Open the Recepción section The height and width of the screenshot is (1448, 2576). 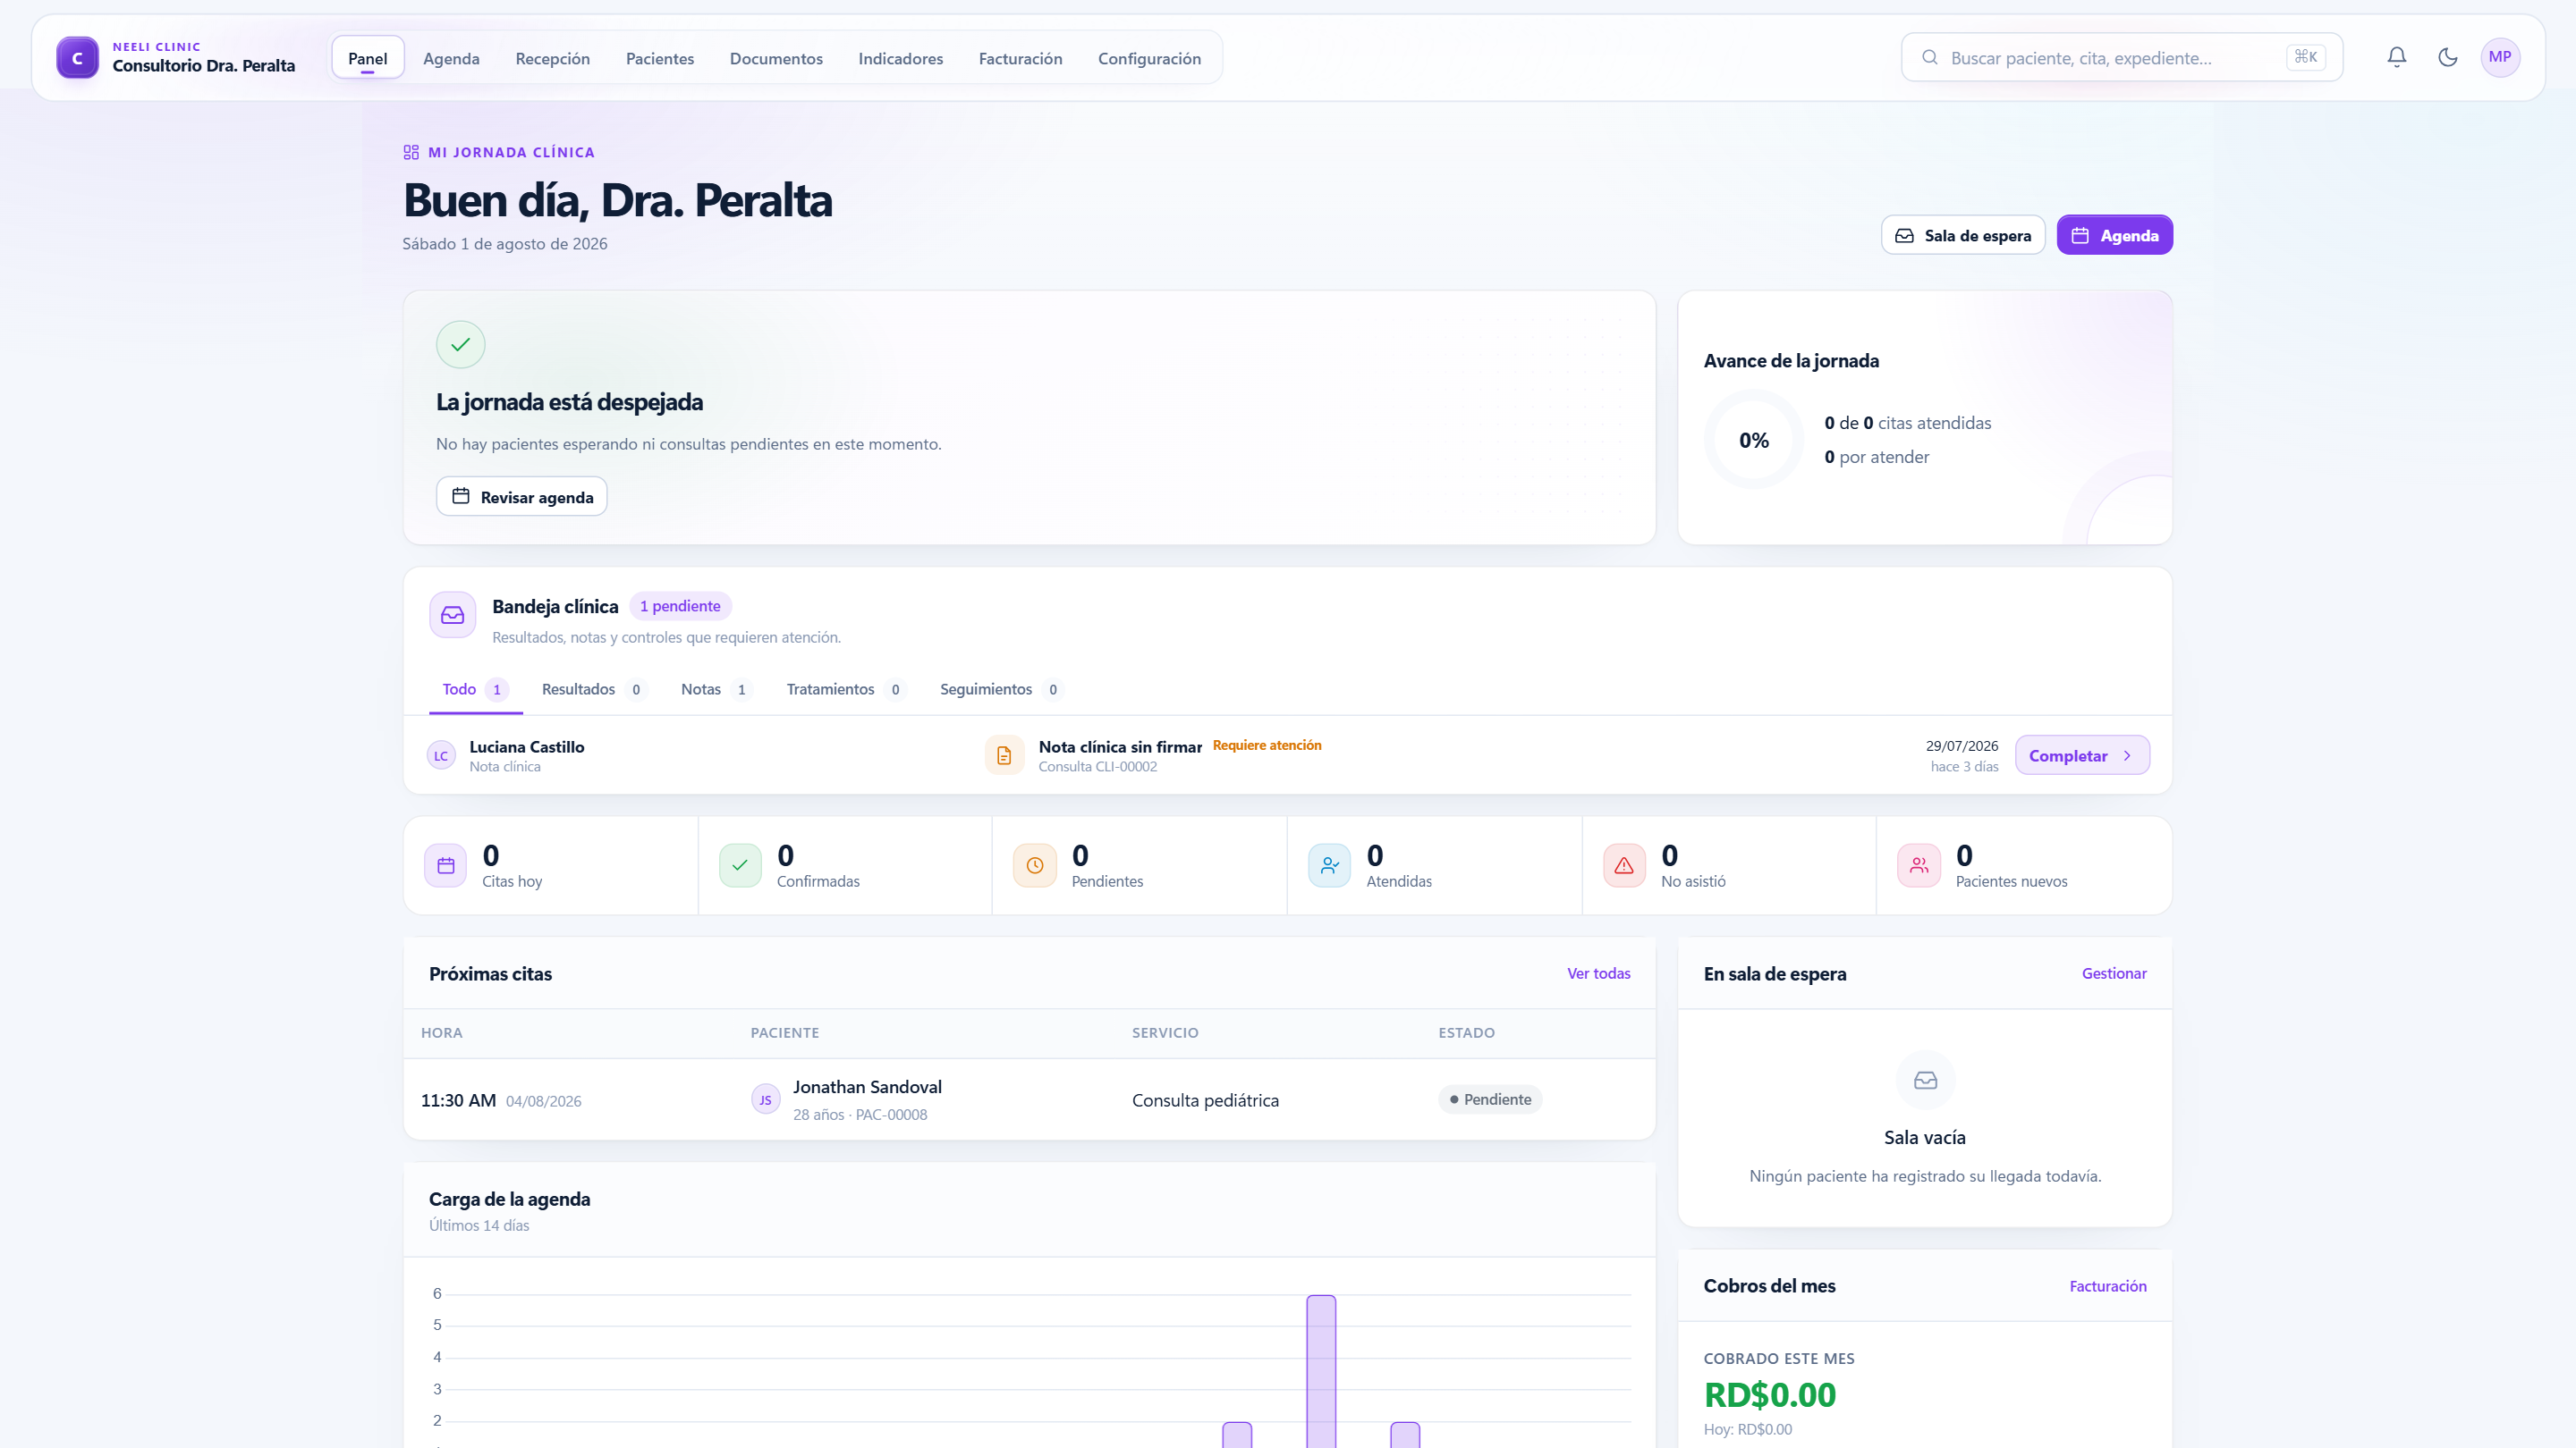(553, 58)
